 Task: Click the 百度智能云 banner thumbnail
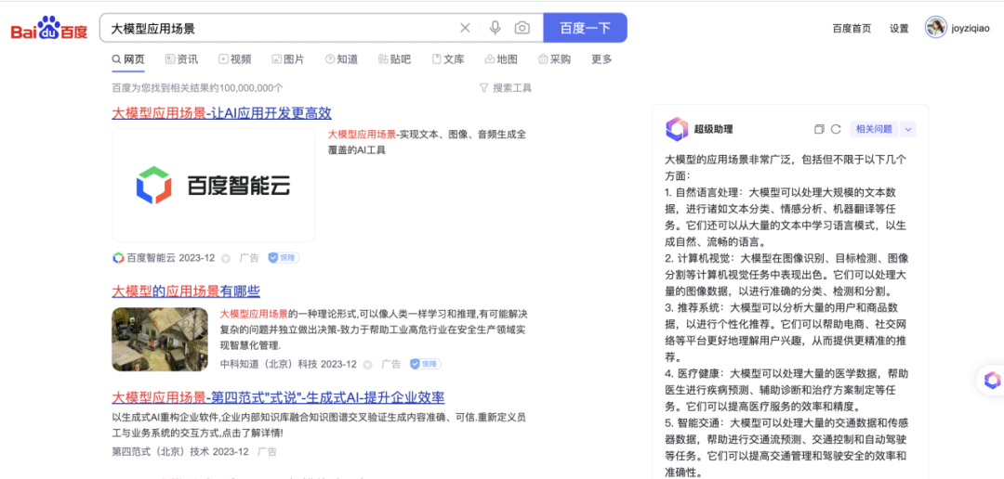[x=214, y=185]
